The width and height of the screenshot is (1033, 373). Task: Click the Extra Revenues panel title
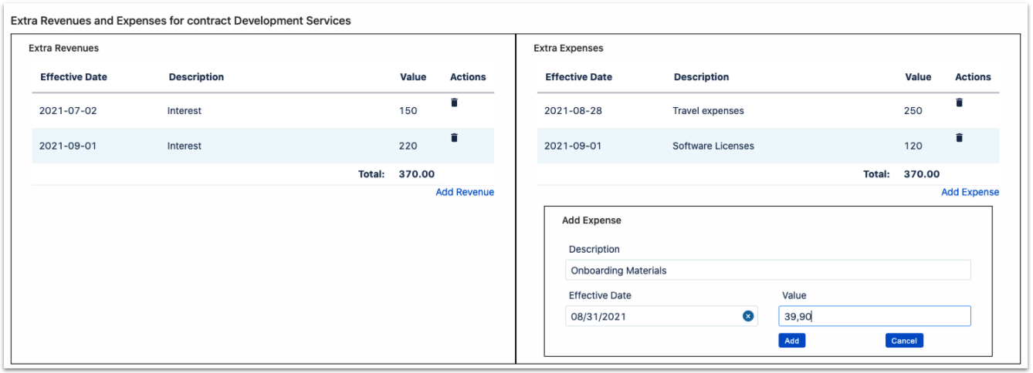coord(63,49)
